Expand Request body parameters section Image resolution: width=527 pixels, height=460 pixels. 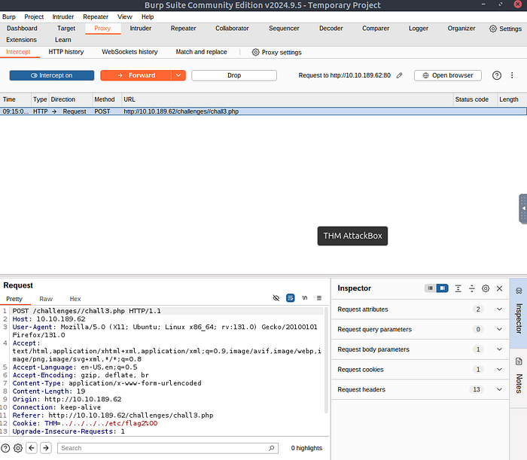[x=420, y=349]
